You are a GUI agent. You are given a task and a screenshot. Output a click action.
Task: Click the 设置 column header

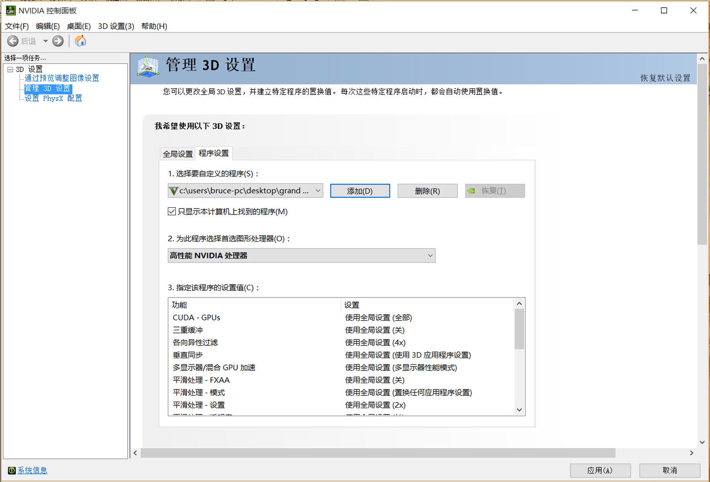click(427, 305)
